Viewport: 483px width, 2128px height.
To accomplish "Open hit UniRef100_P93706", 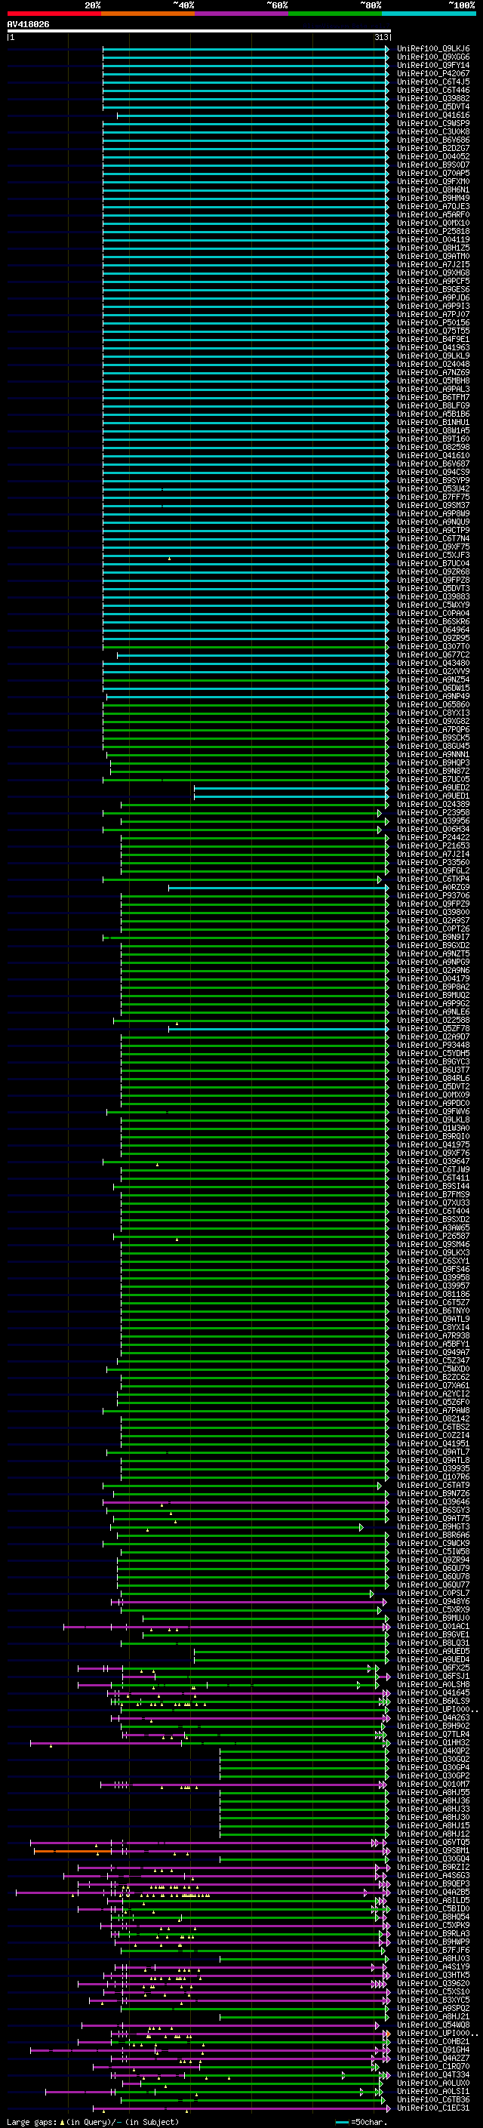I will tap(432, 896).
